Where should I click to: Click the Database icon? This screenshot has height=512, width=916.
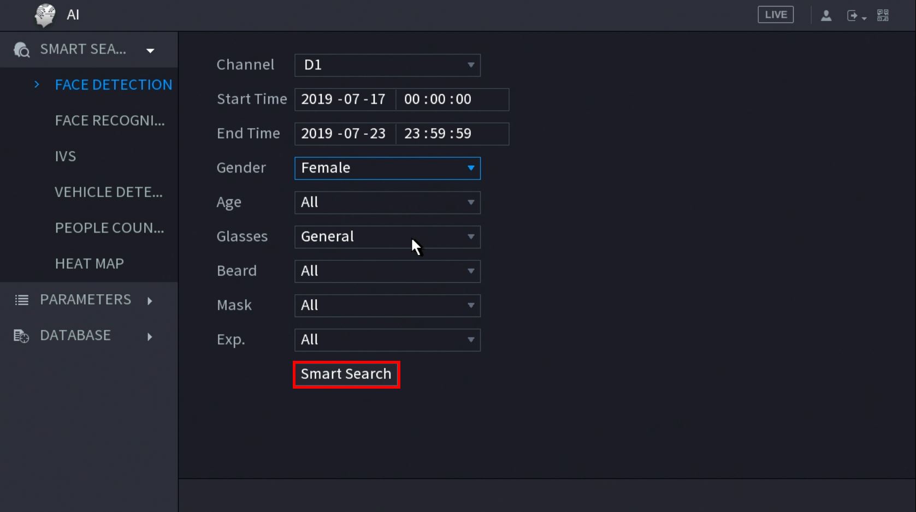pyautogui.click(x=21, y=336)
